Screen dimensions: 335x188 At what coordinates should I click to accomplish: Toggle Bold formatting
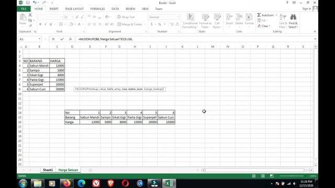pos(40,25)
